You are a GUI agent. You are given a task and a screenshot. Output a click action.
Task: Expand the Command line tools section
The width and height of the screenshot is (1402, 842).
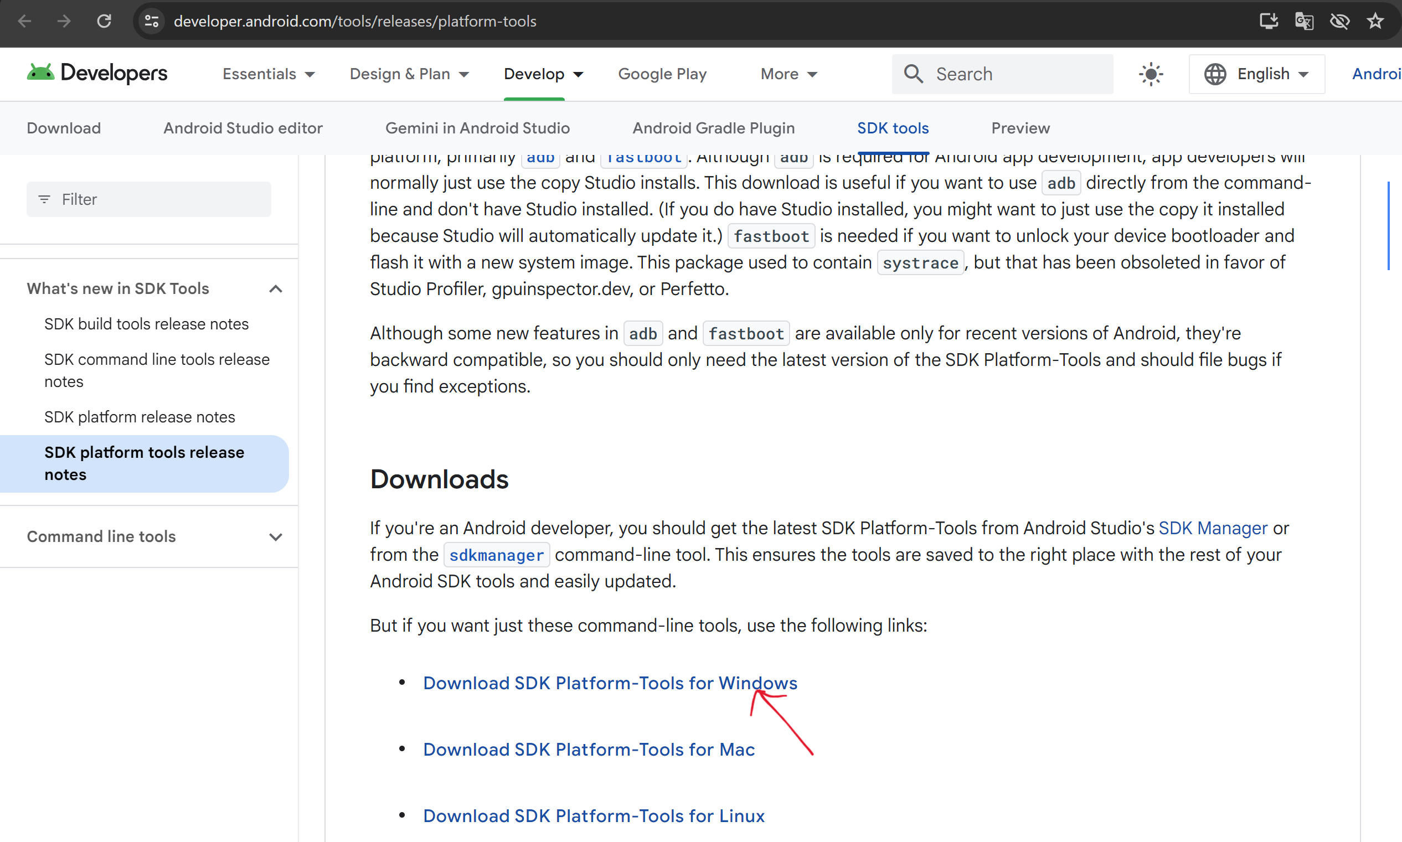276,537
